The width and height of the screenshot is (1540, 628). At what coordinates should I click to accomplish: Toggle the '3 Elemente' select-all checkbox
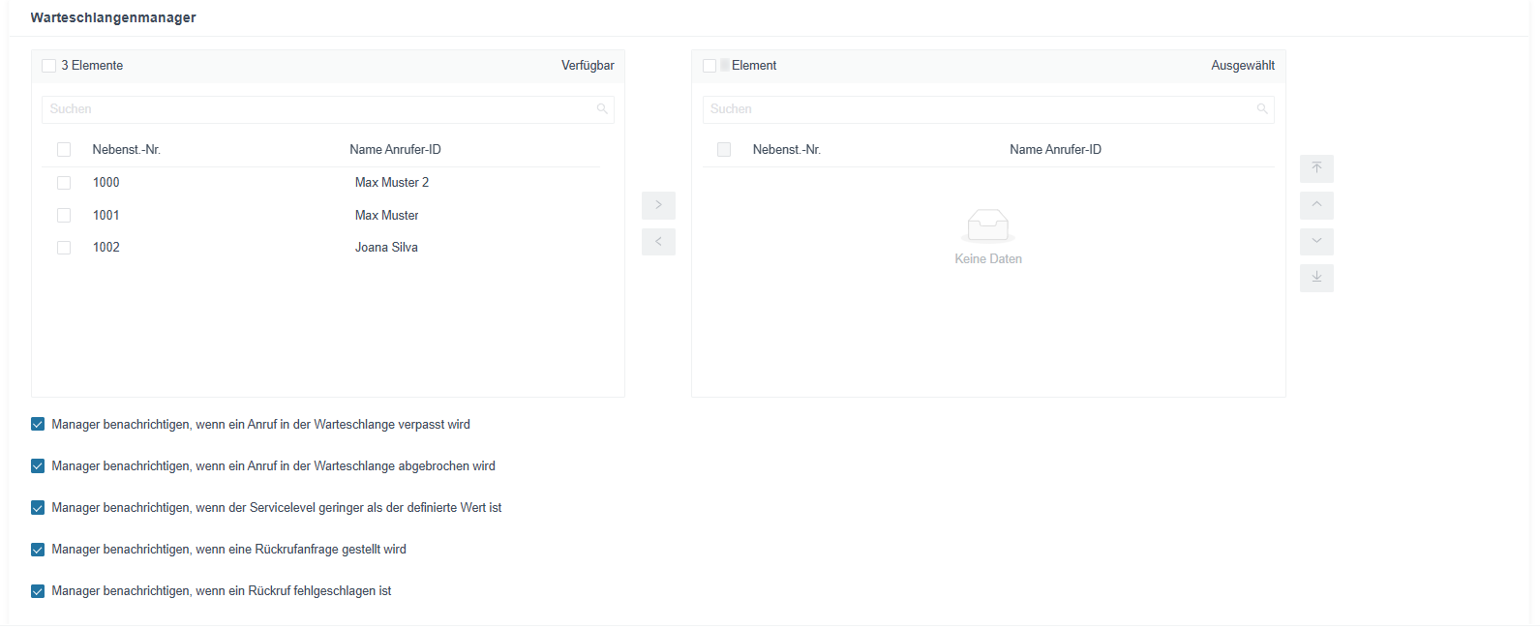tap(49, 66)
